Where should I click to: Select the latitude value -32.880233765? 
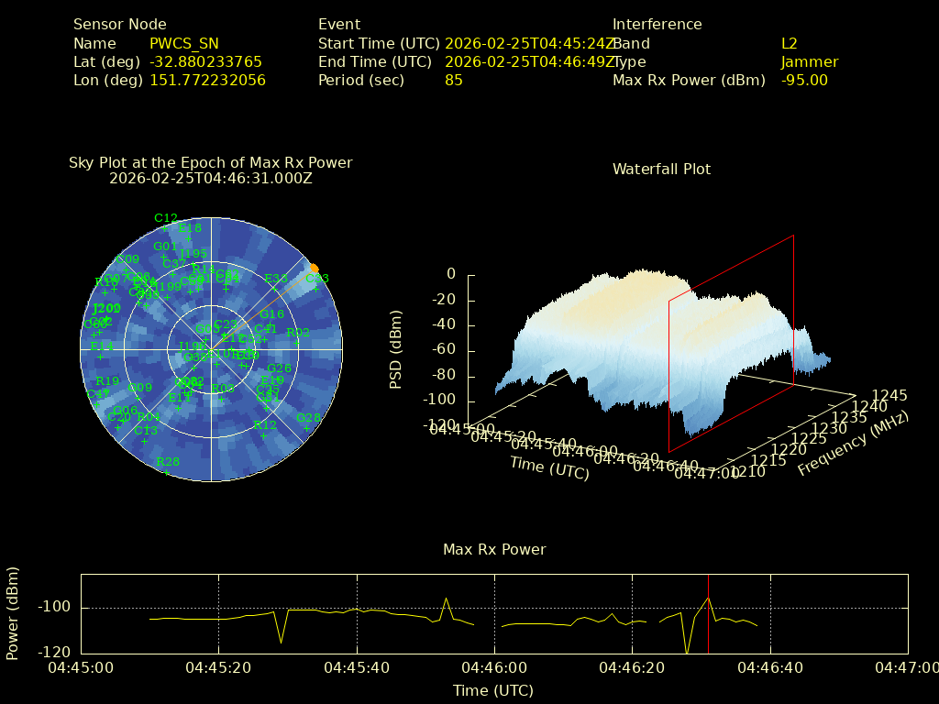coord(205,61)
